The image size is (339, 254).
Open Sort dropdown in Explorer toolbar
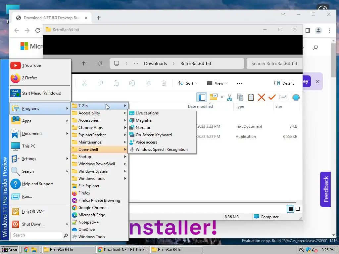click(187, 83)
